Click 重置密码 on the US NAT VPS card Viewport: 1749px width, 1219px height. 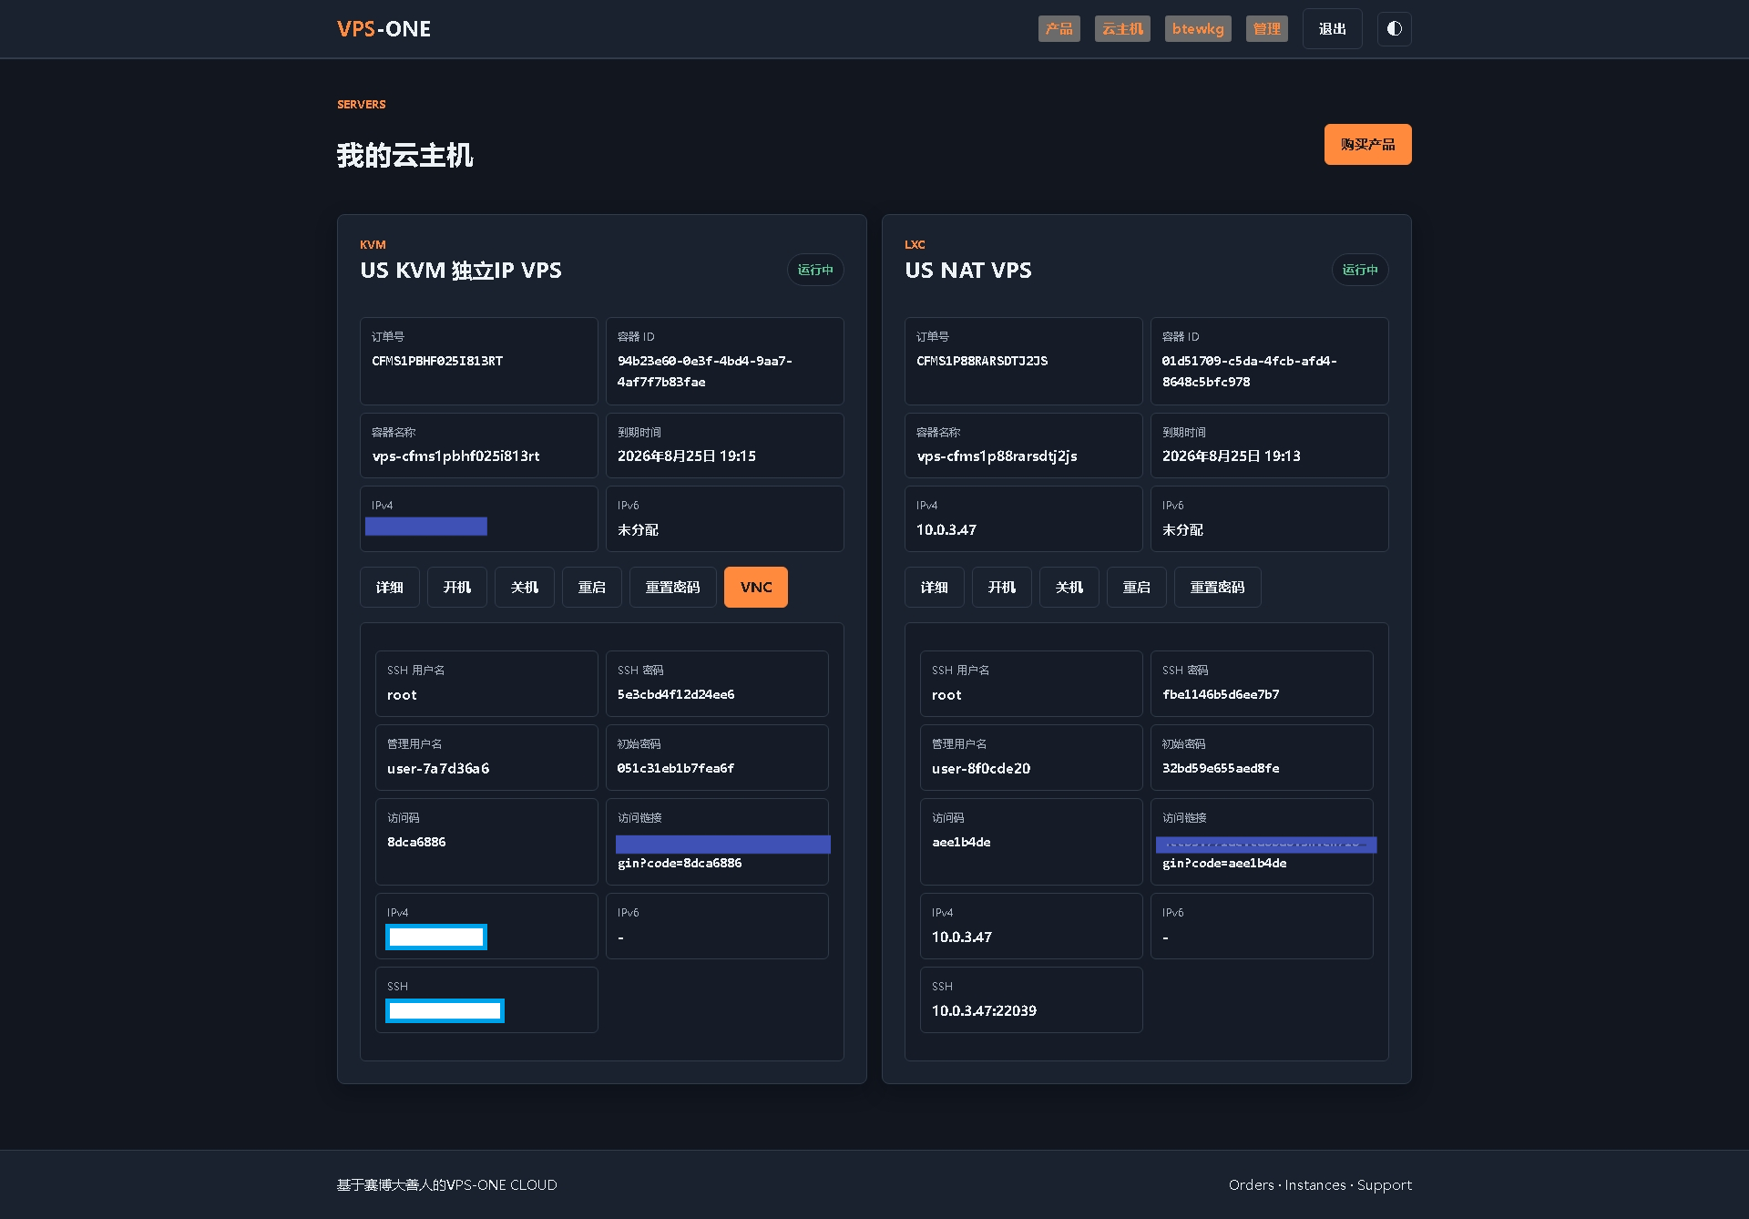coord(1217,587)
